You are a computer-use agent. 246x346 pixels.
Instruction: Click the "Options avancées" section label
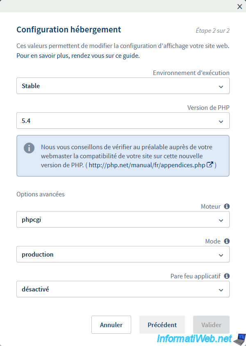pos(40,194)
